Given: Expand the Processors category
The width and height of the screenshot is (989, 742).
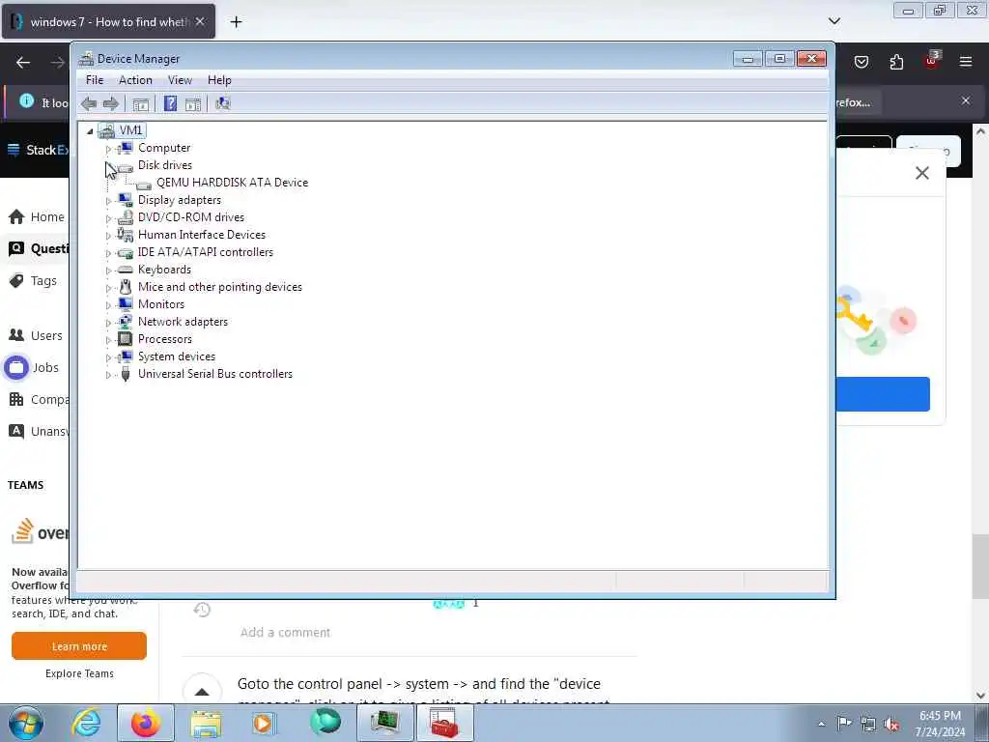Looking at the screenshot, I should (108, 340).
